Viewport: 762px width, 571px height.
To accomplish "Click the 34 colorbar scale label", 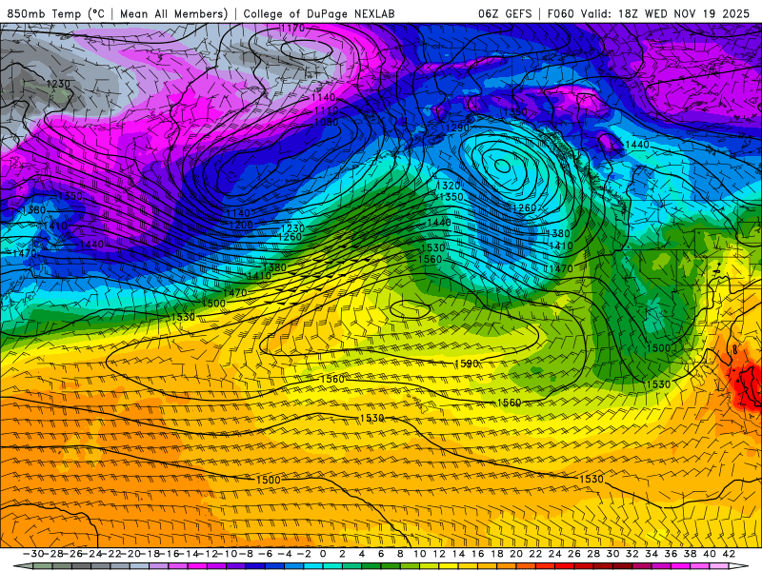I will [x=652, y=554].
